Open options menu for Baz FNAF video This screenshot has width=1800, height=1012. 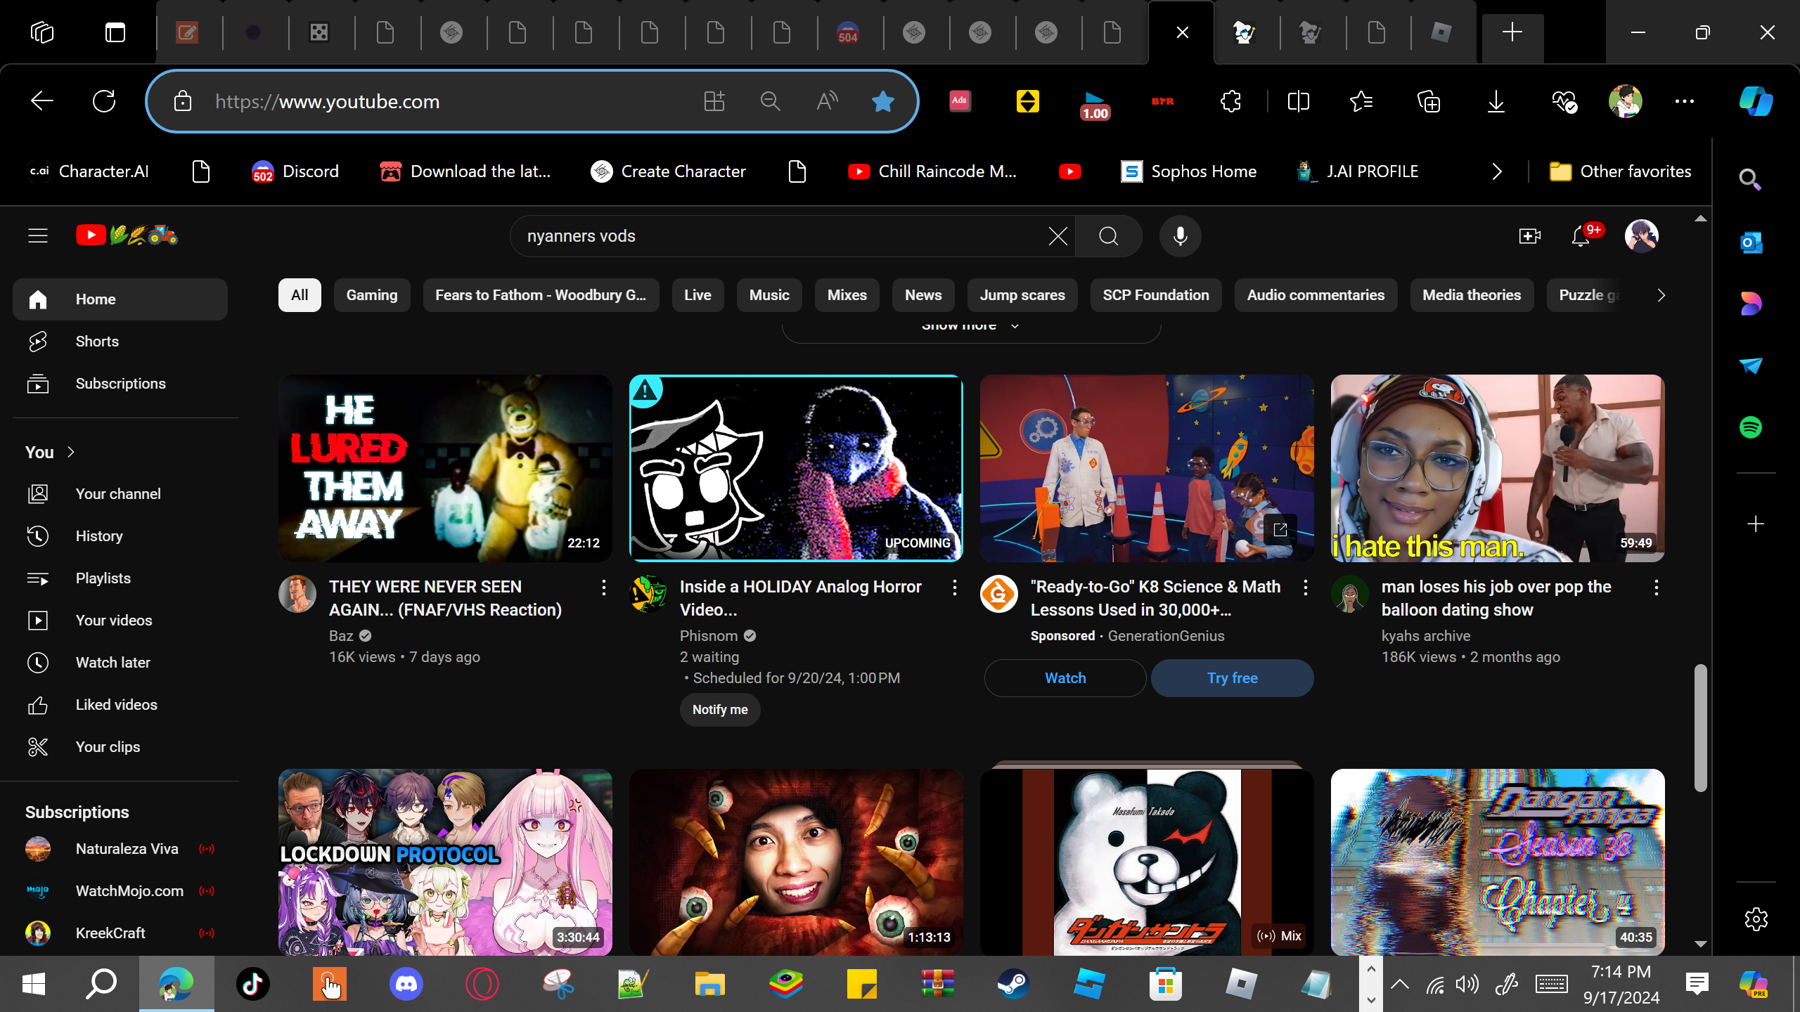click(603, 588)
